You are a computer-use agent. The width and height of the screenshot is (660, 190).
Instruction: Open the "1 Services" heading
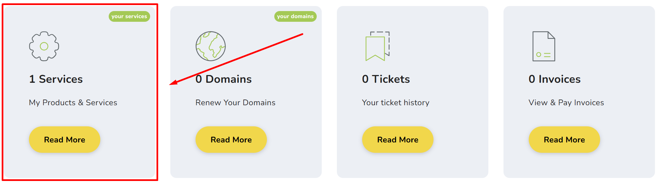pos(56,79)
